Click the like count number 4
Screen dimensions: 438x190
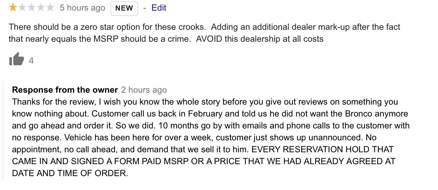31,61
